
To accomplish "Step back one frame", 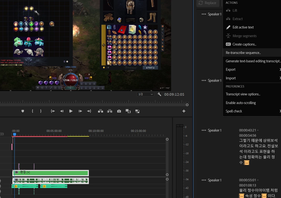I will (x=62, y=111).
